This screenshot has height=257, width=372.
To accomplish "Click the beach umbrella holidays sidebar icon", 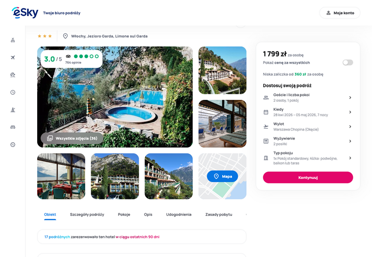I will [x=13, y=75].
